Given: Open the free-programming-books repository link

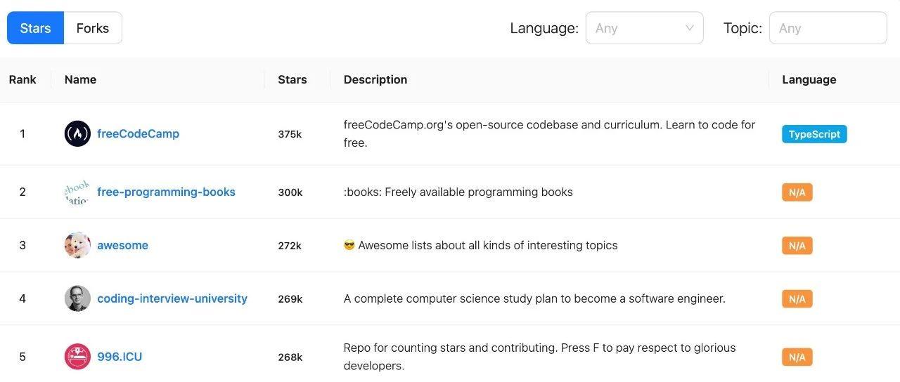Looking at the screenshot, I should pyautogui.click(x=166, y=192).
